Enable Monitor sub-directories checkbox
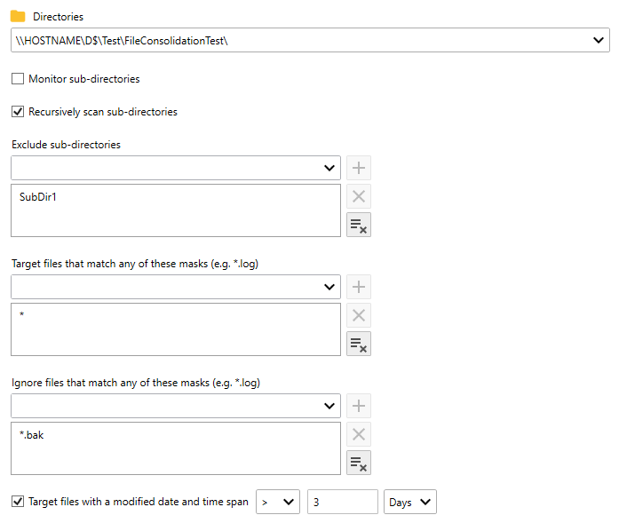 coord(18,79)
